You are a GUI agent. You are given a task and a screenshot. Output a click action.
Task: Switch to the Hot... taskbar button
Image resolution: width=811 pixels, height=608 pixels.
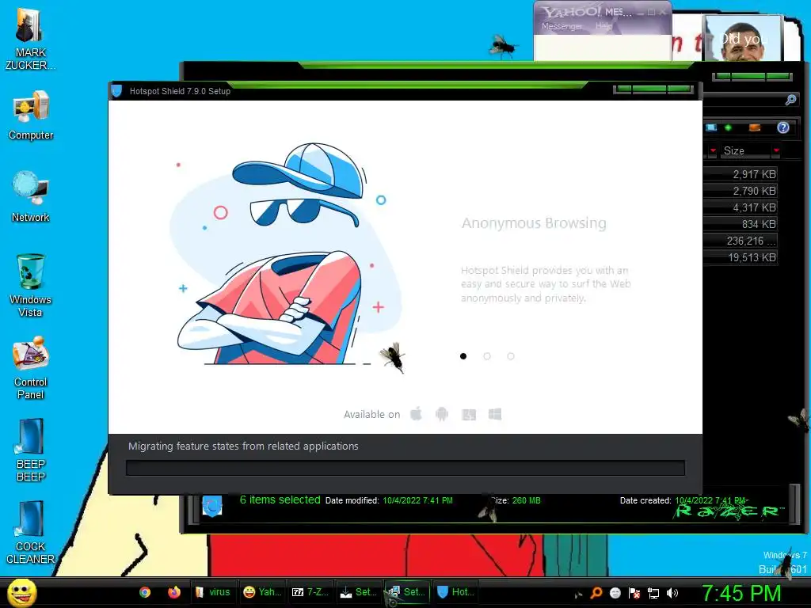click(455, 592)
